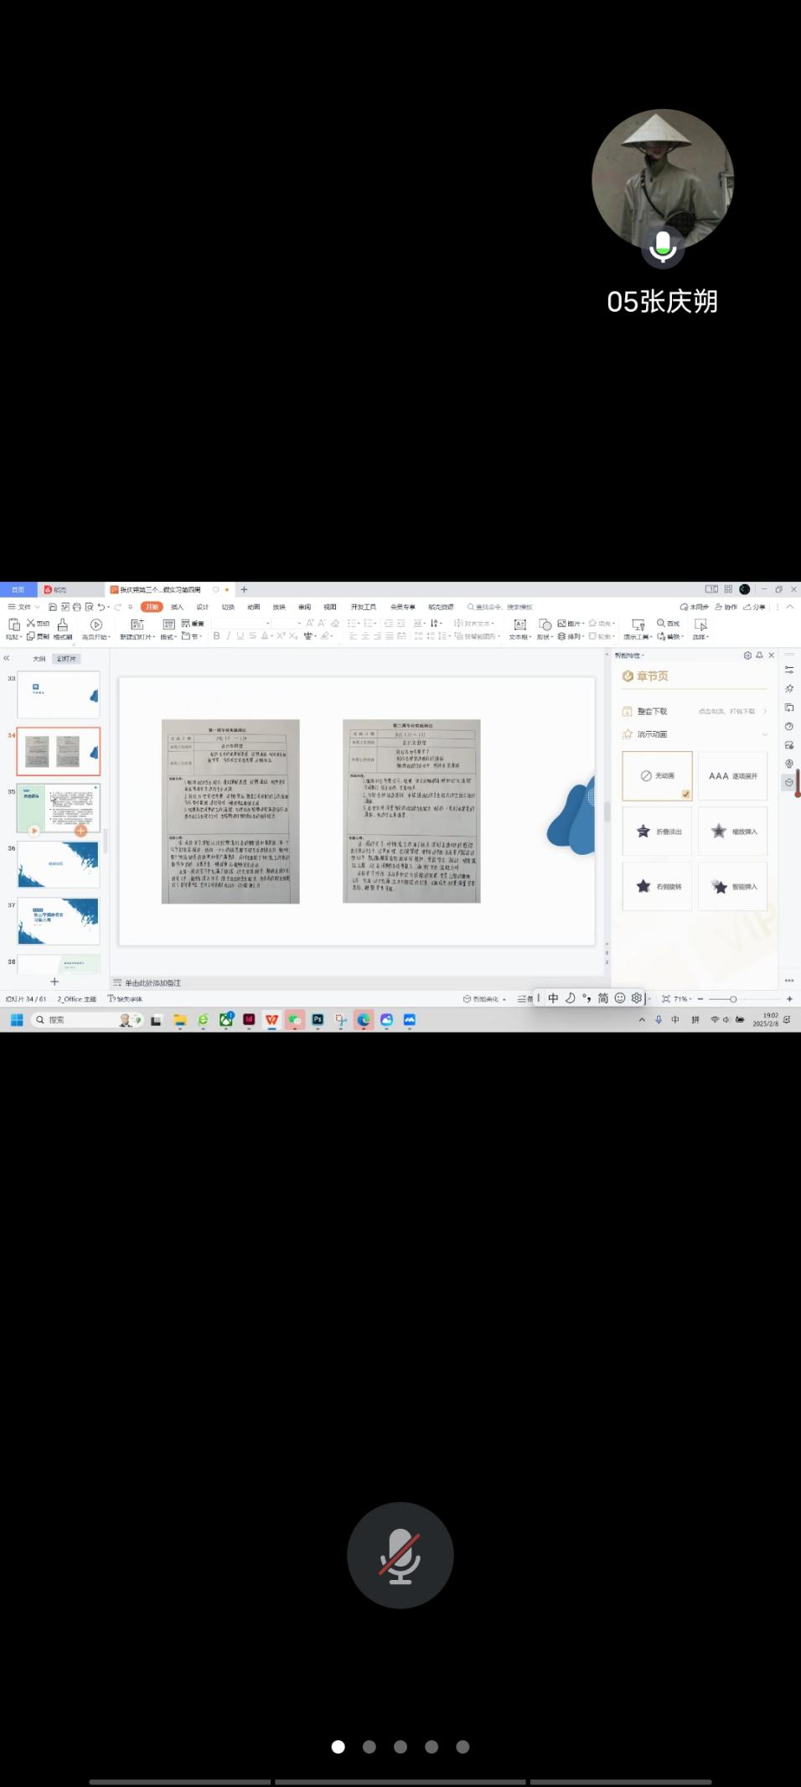Collapse the slide thumbnail panel with the double chevron
The width and height of the screenshot is (801, 1787).
point(7,659)
